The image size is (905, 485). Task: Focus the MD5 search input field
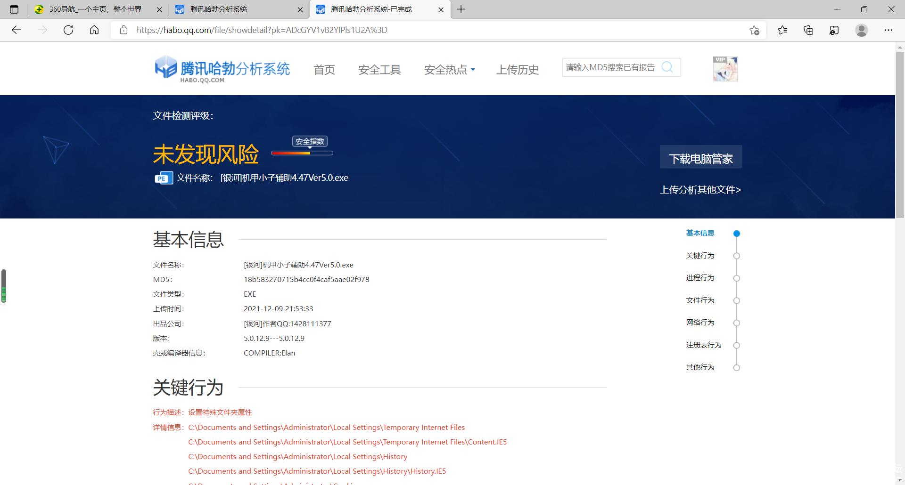click(610, 67)
